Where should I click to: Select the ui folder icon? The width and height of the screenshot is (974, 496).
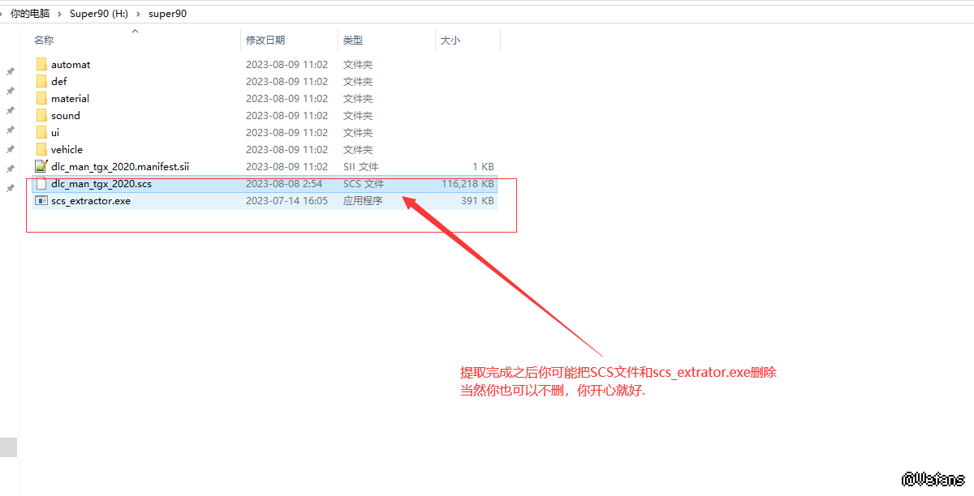pos(41,132)
